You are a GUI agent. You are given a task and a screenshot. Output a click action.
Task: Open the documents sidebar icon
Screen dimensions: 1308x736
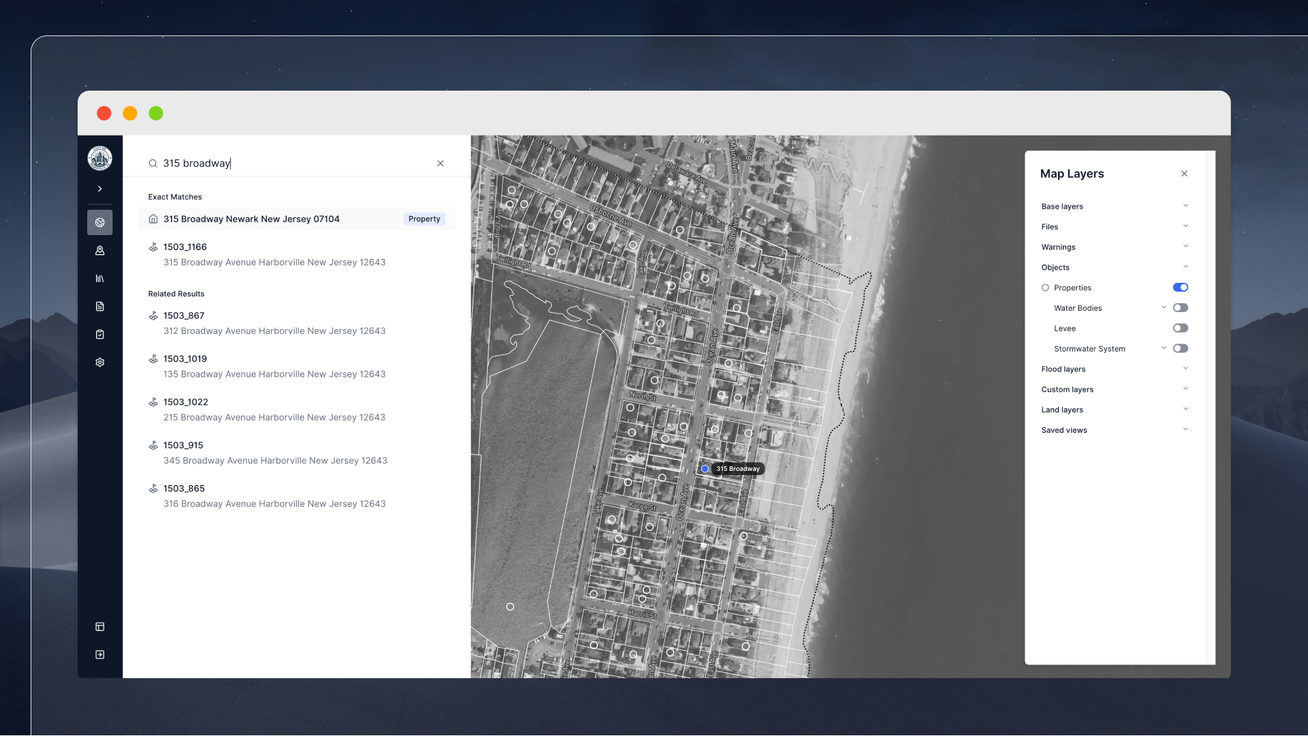click(x=99, y=307)
